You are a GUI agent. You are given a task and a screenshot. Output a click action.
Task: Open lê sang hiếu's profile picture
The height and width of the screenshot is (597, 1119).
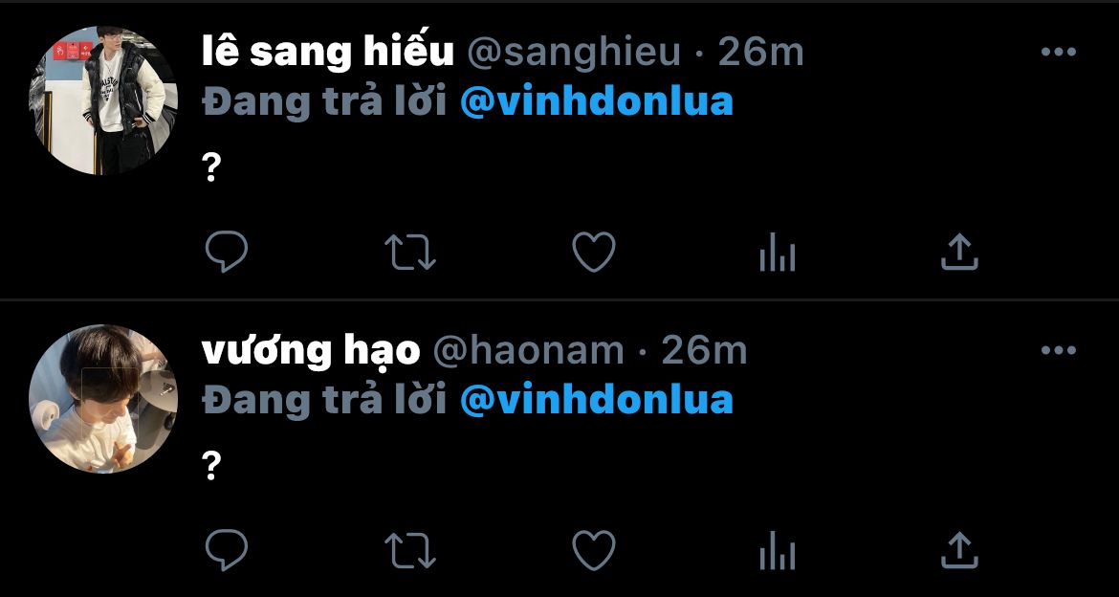click(102, 99)
